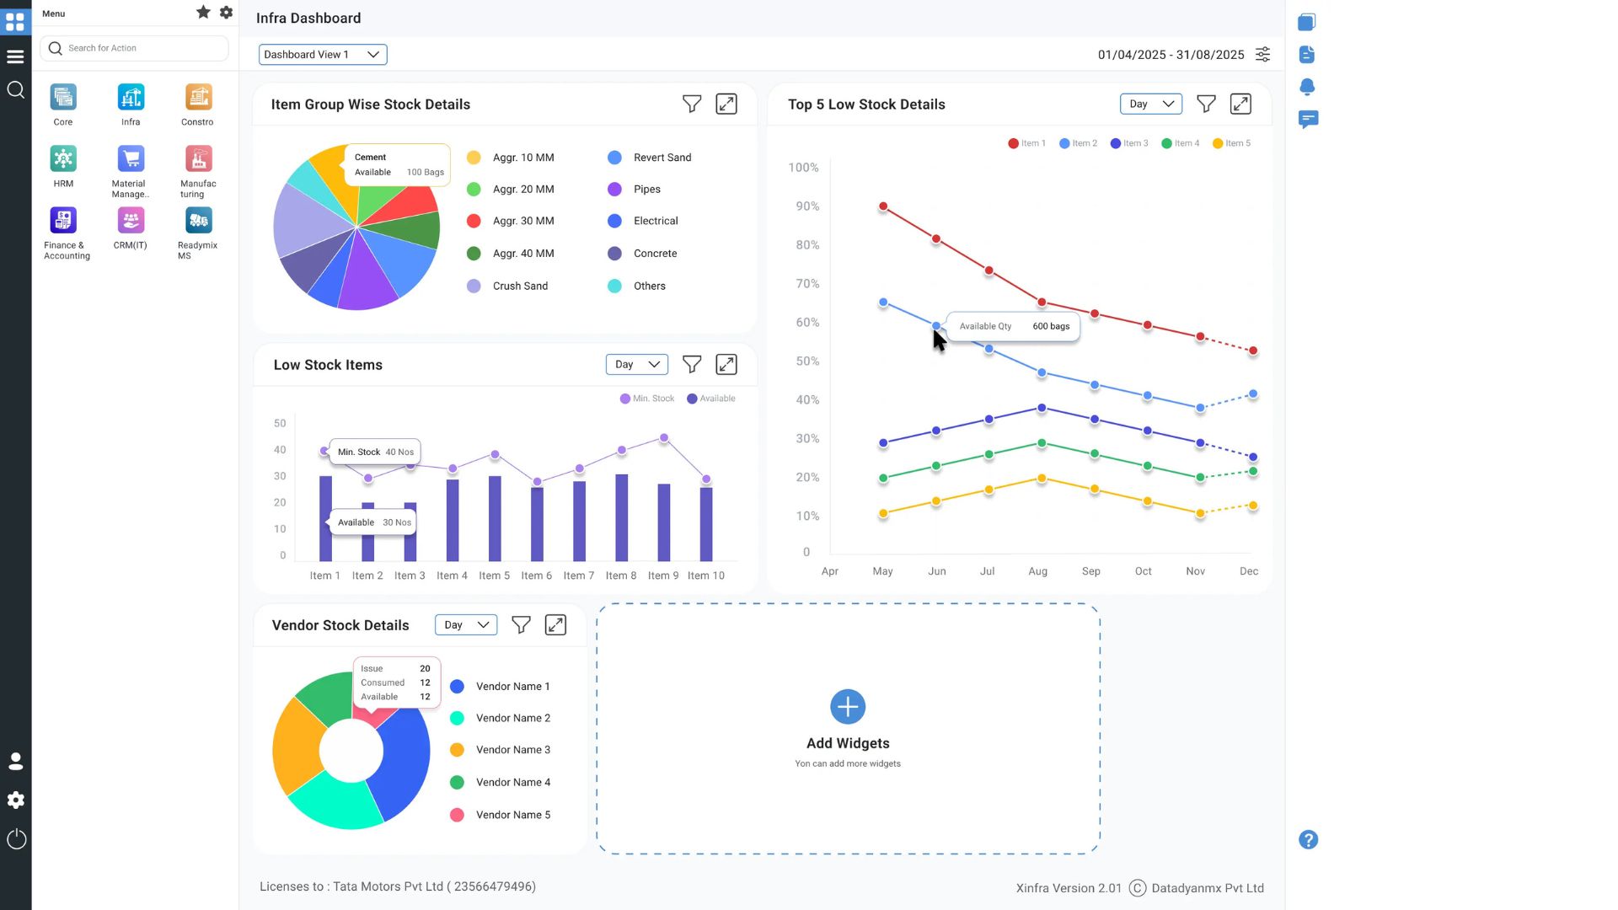This screenshot has height=910, width=1618.
Task: Toggle the Available series in Low Stock legend
Action: coord(710,399)
